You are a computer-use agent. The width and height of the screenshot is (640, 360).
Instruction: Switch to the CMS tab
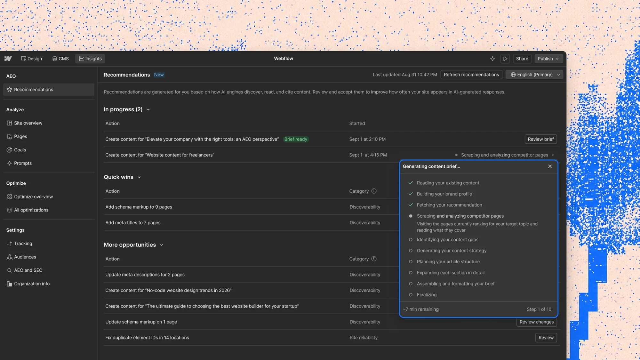pos(60,59)
